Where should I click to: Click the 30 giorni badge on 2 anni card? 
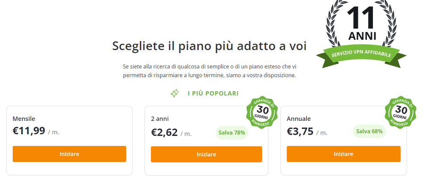click(262, 112)
